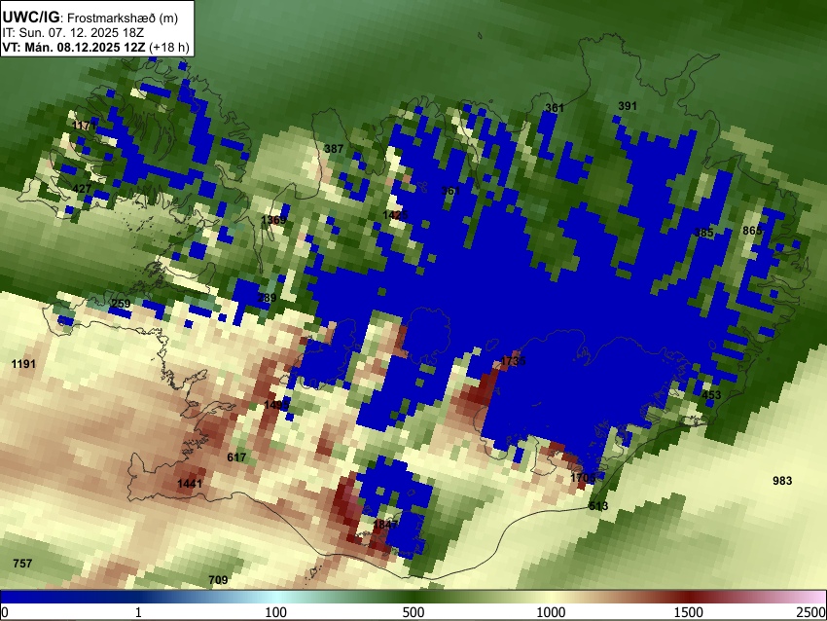Image resolution: width=827 pixels, height=621 pixels.
Task: Select the 617 map value
Action: (236, 457)
